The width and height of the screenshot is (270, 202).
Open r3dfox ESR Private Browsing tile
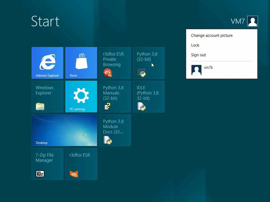click(115, 63)
